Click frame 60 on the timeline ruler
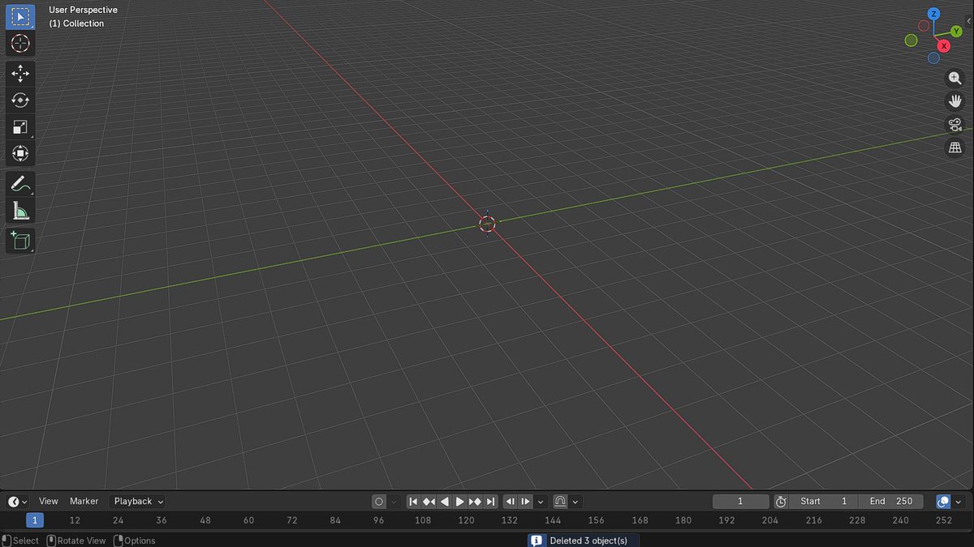The image size is (974, 547). tap(248, 520)
